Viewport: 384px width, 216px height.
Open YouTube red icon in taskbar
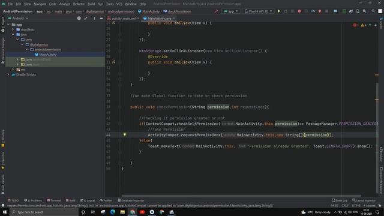point(142,212)
